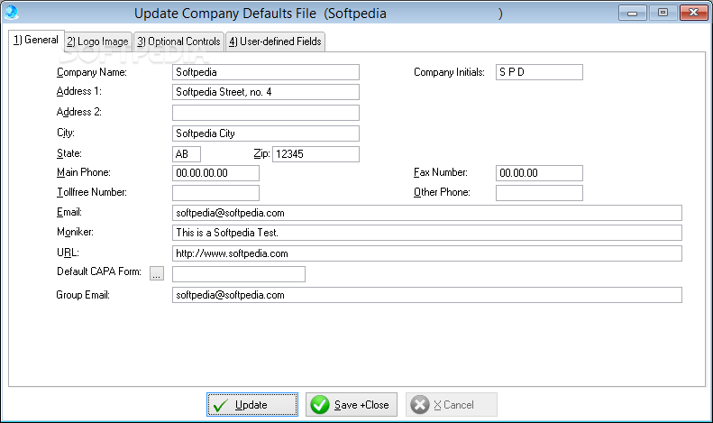Click the Update button
Screen dimensions: 713x423
coord(252,404)
